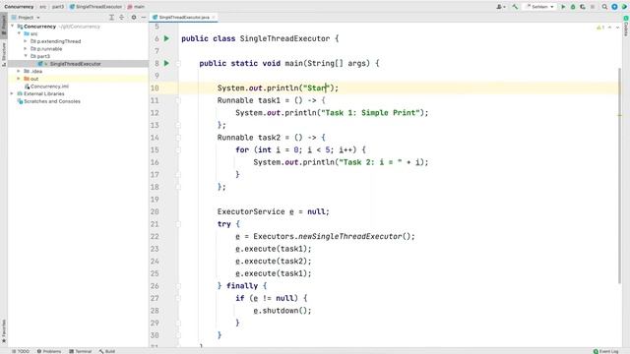Switch to SingleThreadExecutor.java editor tab

click(x=184, y=18)
